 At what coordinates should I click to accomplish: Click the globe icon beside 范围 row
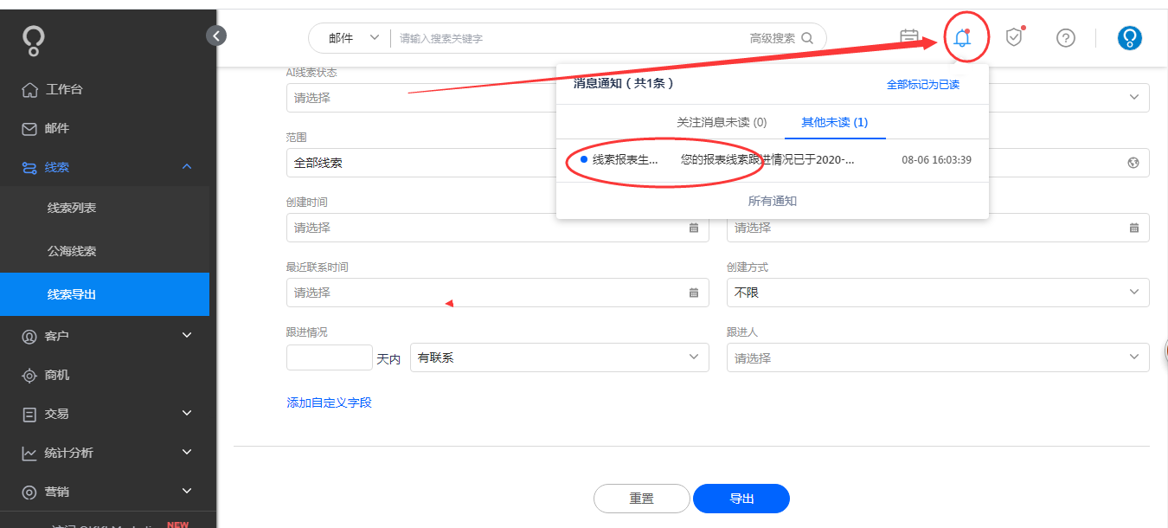1133,162
